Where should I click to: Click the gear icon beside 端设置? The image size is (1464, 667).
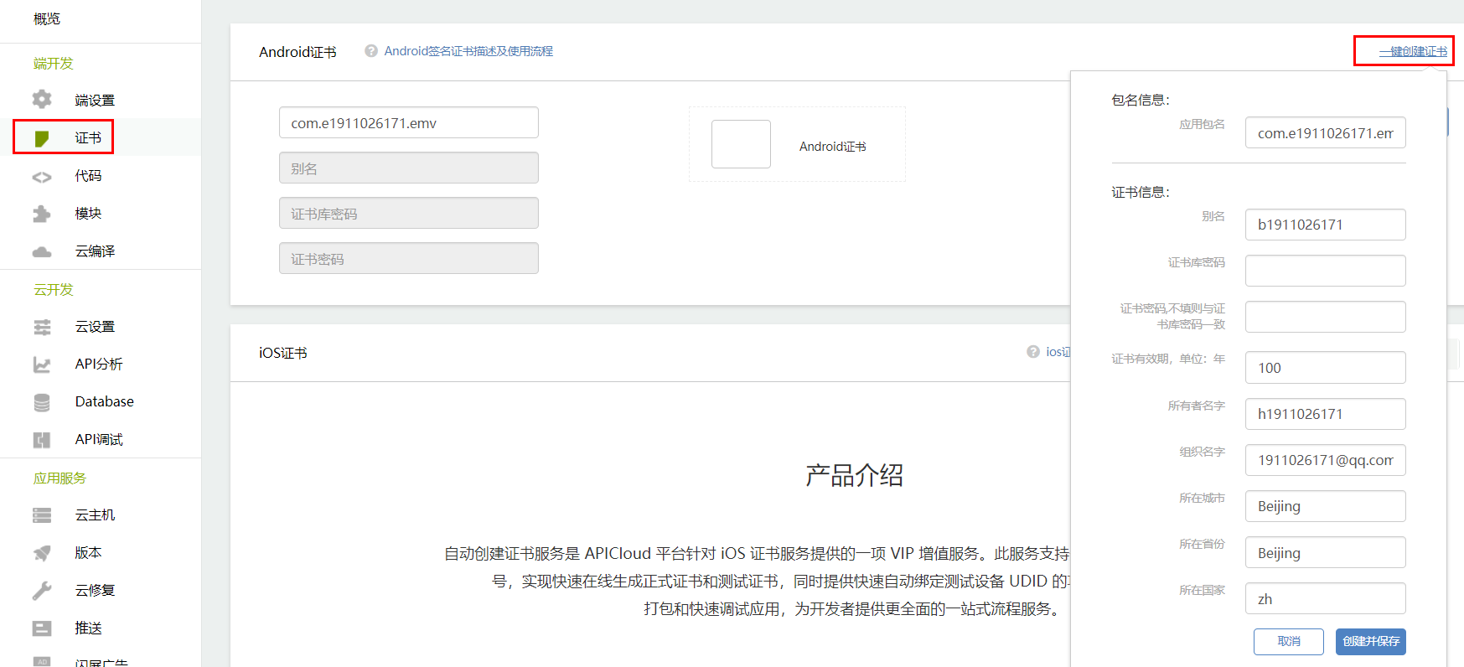pos(42,100)
